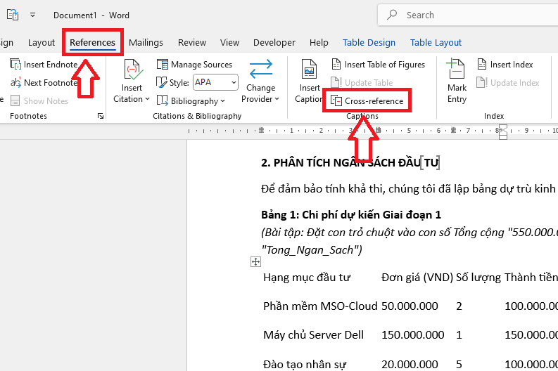The image size is (558, 371).
Task: Switch to the Table Layout tab
Action: (x=436, y=43)
